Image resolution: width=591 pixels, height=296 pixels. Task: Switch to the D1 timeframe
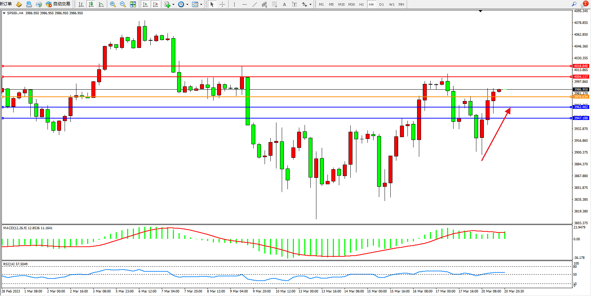click(x=381, y=4)
